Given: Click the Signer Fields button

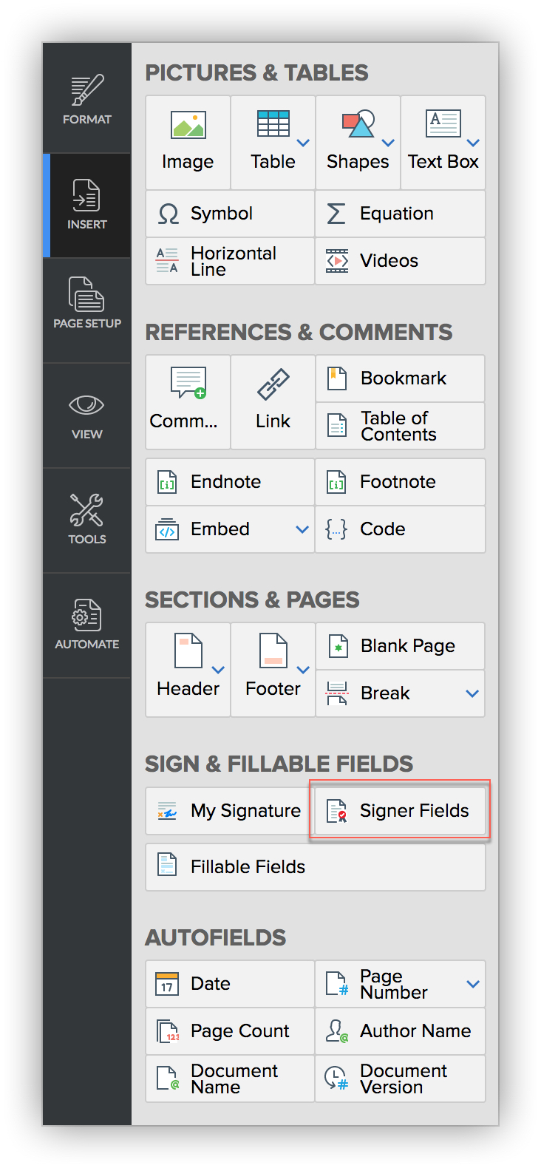Looking at the screenshot, I should click(x=401, y=811).
